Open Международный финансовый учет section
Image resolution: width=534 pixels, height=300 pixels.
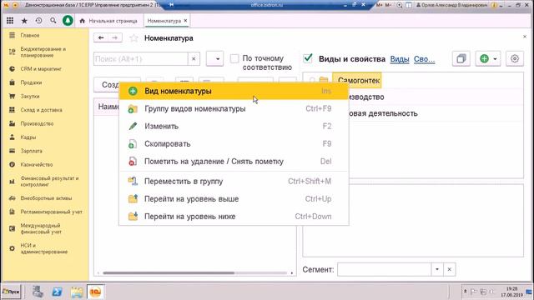[41, 228]
